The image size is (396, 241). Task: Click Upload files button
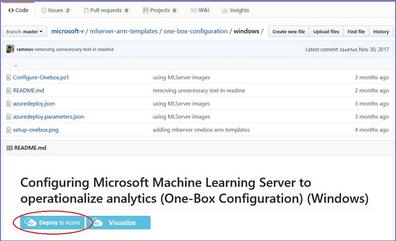click(326, 32)
